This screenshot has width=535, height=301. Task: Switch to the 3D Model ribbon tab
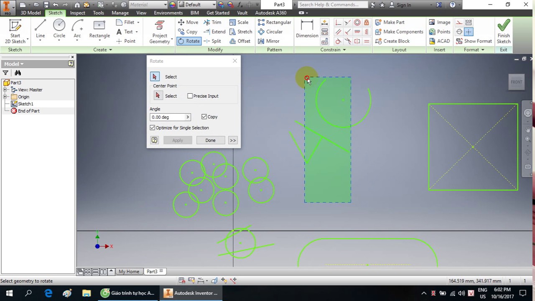pyautogui.click(x=31, y=13)
